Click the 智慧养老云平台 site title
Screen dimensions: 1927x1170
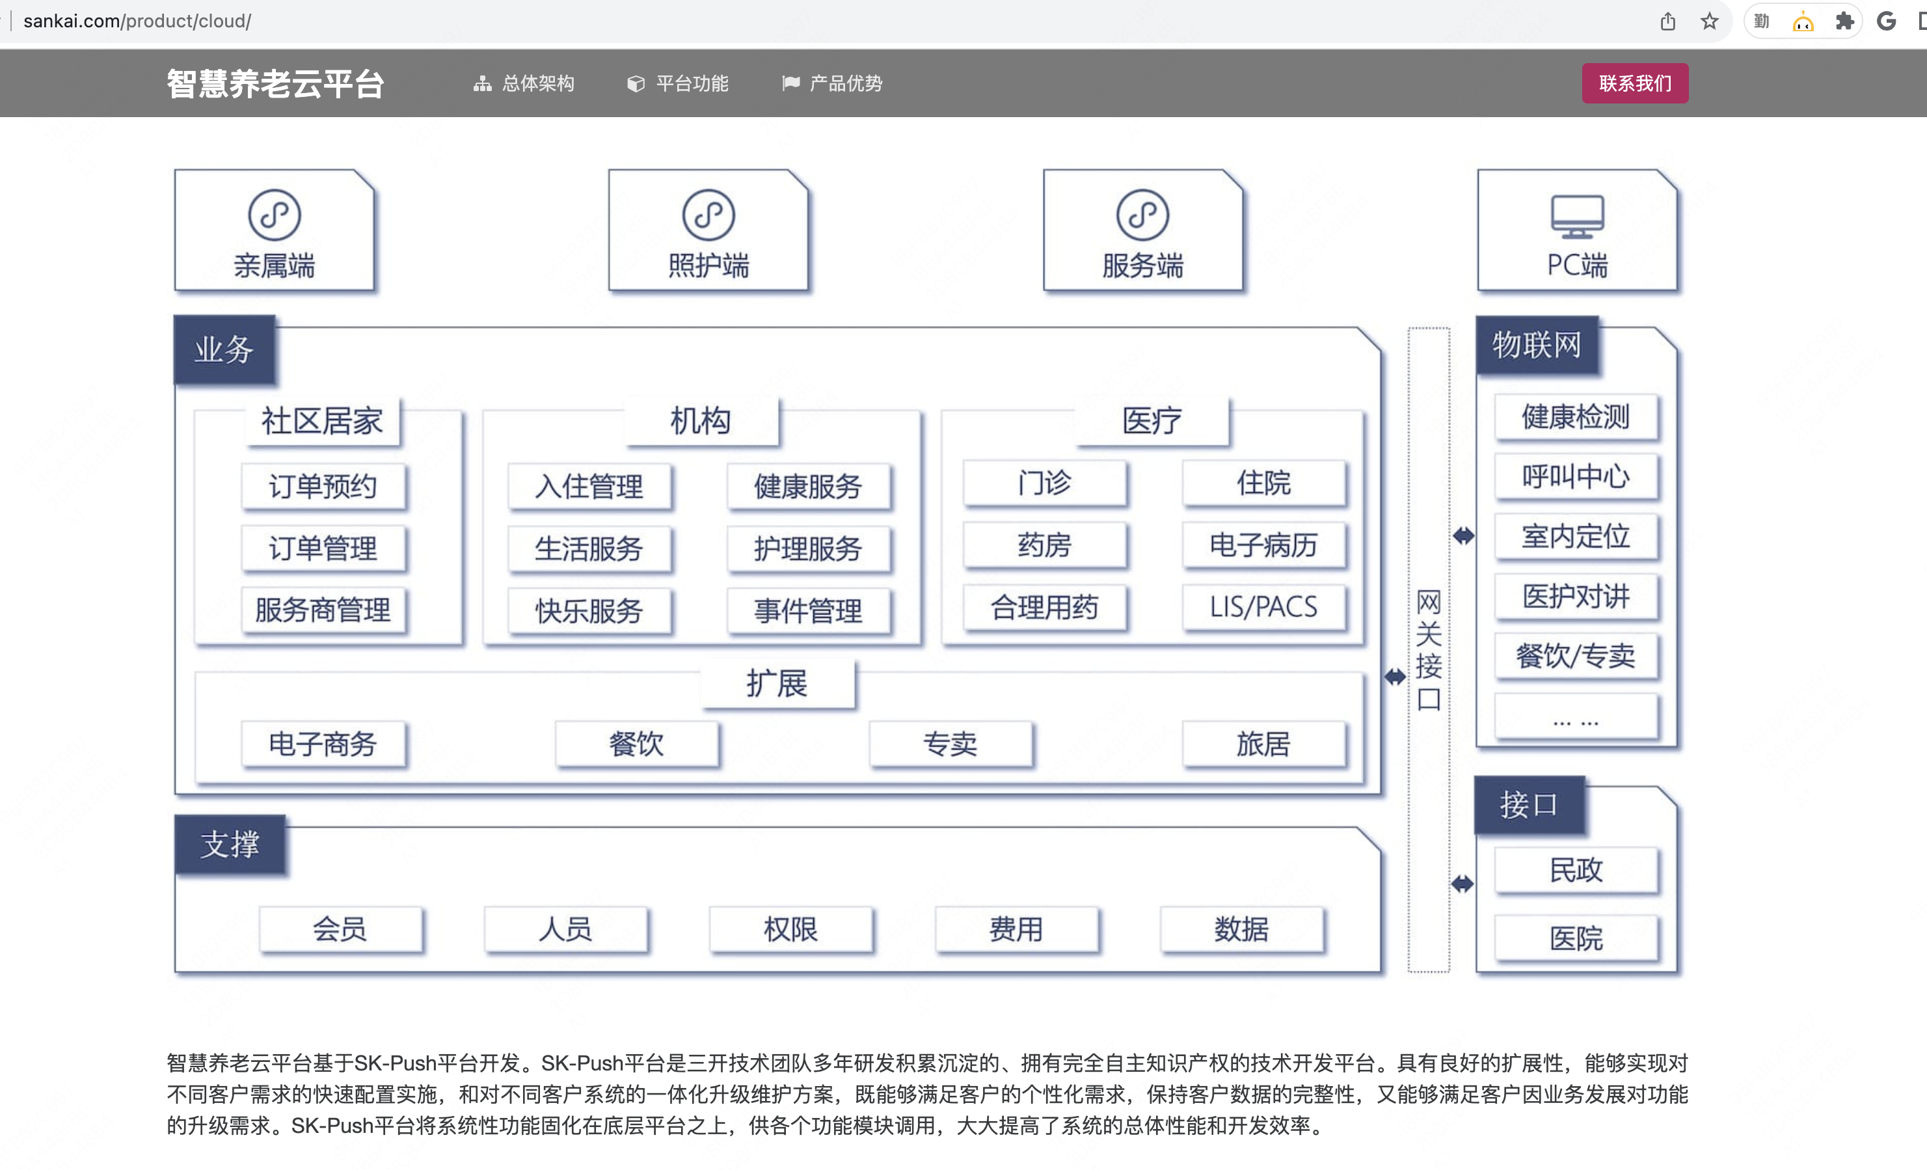275,84
